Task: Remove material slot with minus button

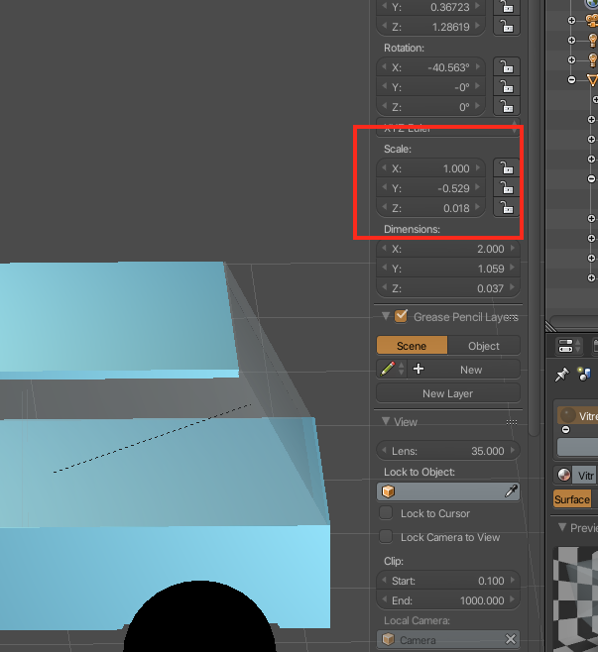Action: click(565, 429)
